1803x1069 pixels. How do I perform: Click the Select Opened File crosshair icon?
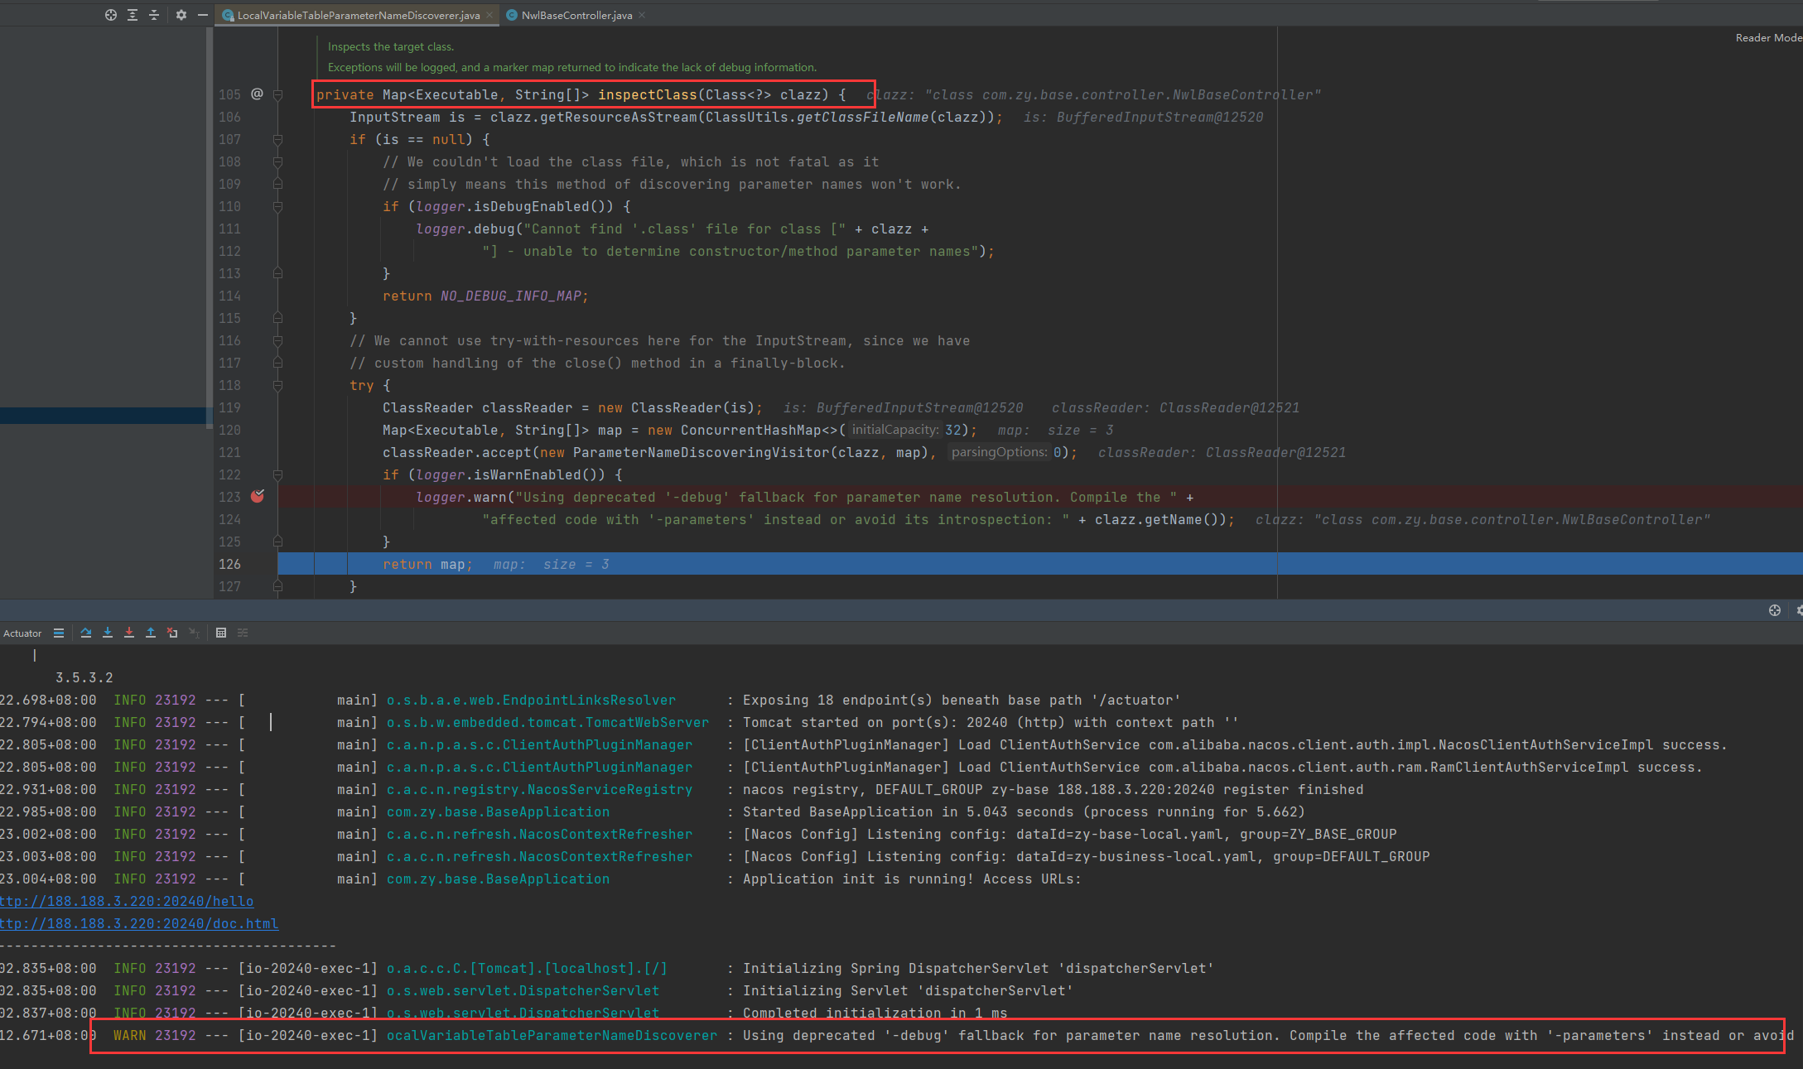[110, 15]
